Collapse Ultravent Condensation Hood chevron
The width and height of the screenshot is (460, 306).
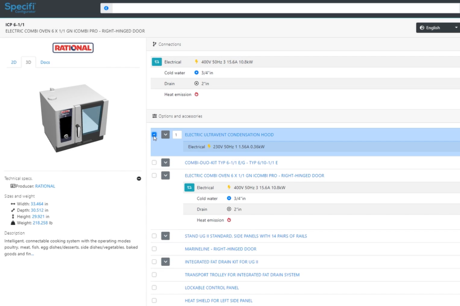[x=166, y=135]
